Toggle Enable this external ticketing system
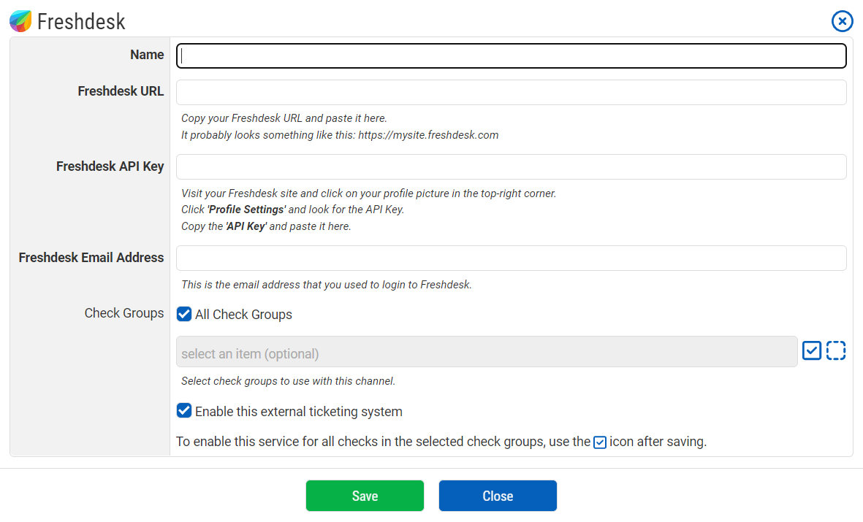 click(185, 411)
